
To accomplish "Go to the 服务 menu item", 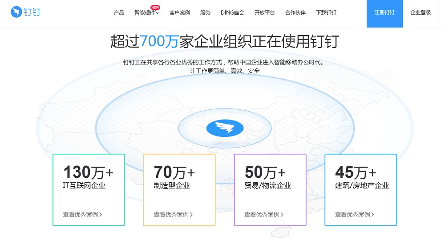I will coord(205,12).
